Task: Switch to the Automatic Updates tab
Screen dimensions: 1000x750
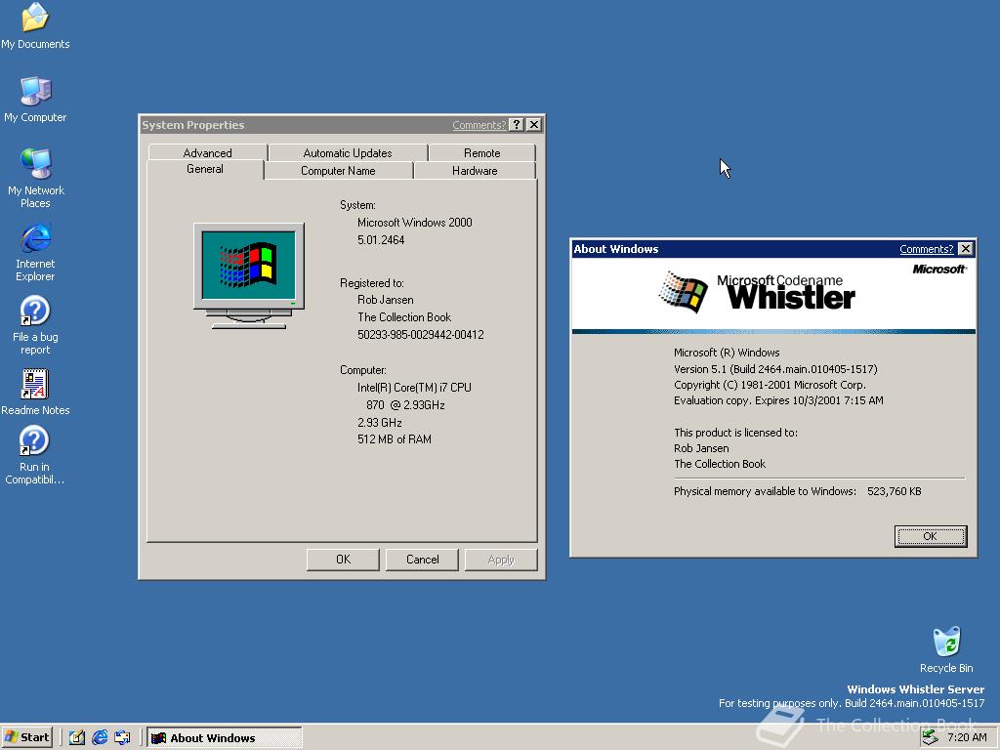Action: pyautogui.click(x=348, y=152)
